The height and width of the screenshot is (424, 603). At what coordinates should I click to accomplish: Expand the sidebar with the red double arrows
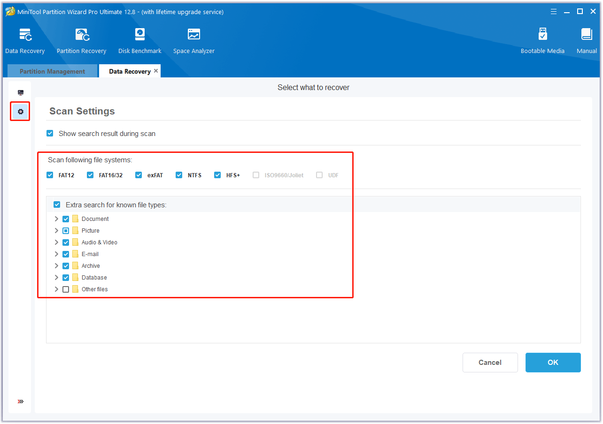tap(20, 401)
